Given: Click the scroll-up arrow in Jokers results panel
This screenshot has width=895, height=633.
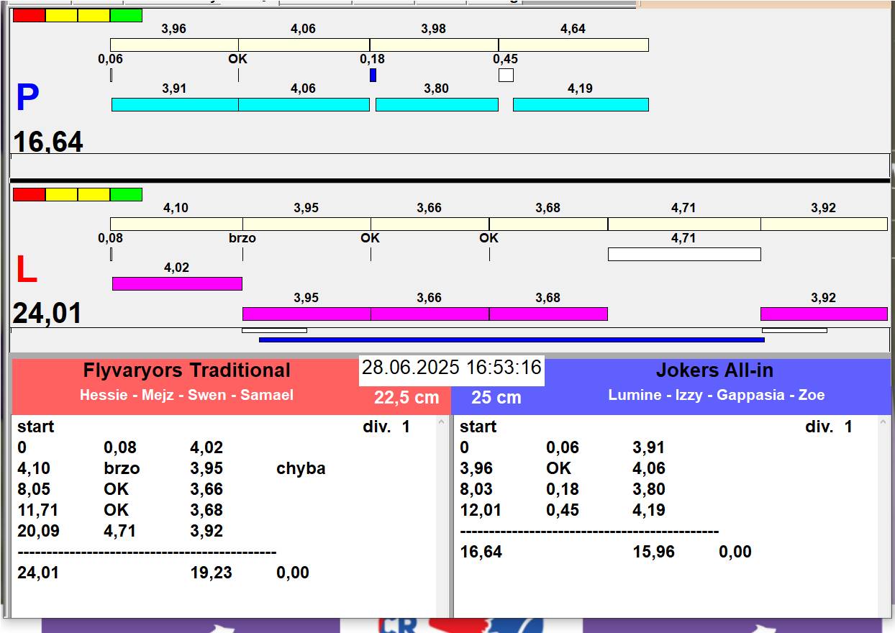Looking at the screenshot, I should [884, 424].
